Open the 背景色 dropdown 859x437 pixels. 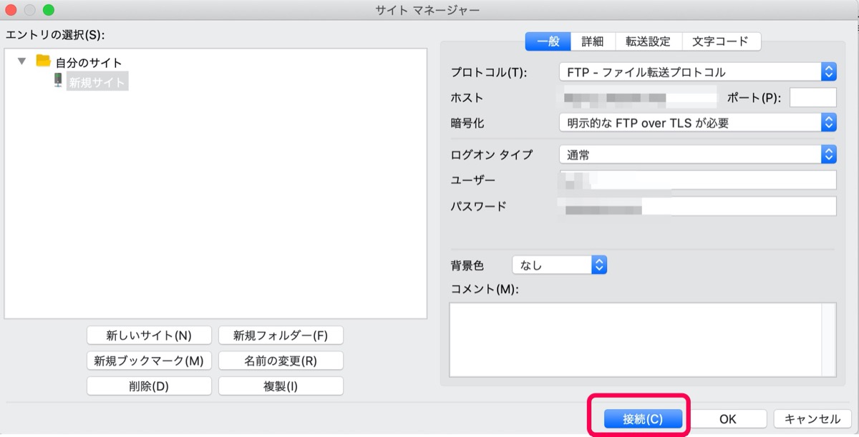click(560, 265)
